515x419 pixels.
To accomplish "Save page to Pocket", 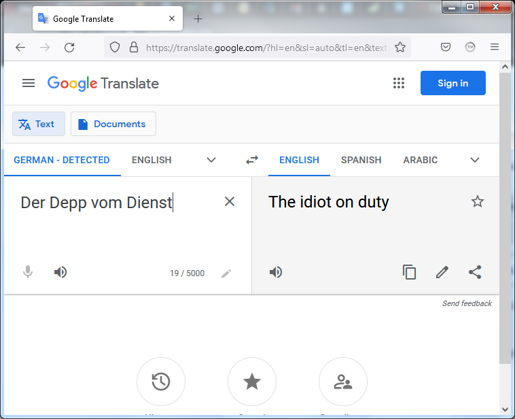I will [446, 48].
